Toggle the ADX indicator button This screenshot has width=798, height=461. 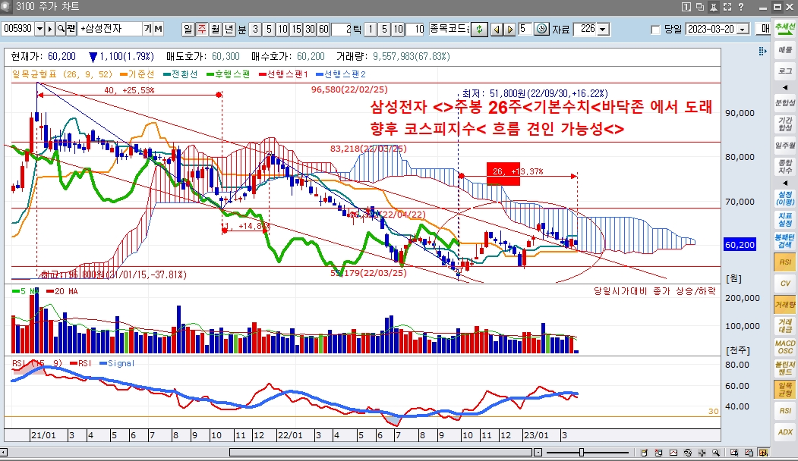point(785,431)
